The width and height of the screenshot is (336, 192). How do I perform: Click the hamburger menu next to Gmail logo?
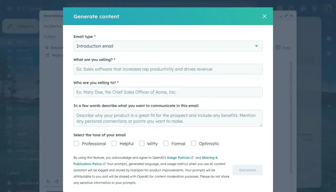click(9, 8)
